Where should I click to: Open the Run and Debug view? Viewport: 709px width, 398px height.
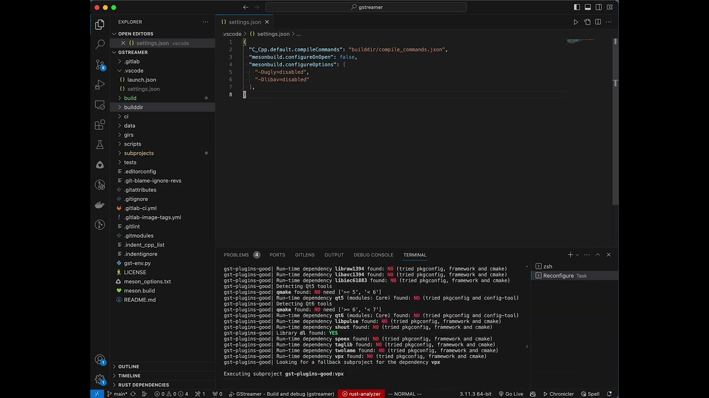pos(100,85)
